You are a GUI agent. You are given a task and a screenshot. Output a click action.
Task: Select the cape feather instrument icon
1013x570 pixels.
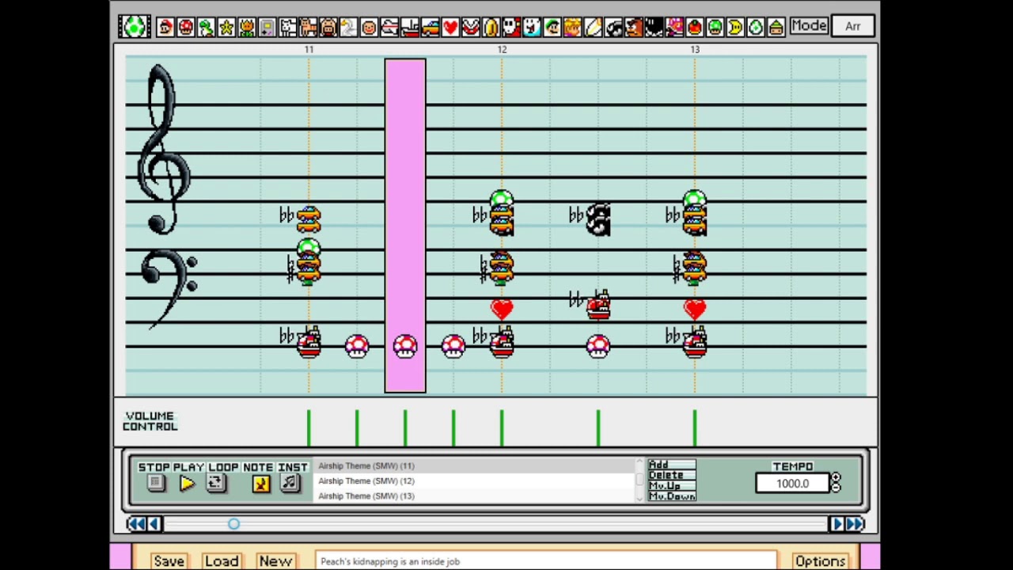pos(593,28)
